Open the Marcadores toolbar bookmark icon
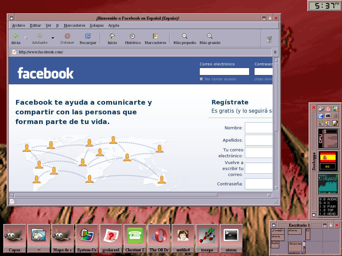 click(155, 36)
